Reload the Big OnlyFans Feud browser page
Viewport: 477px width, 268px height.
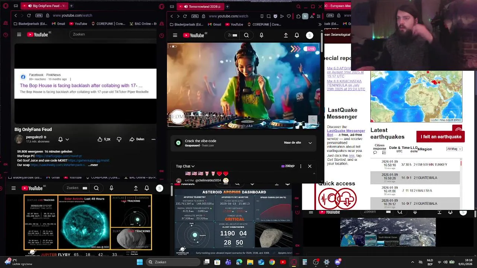(x=29, y=16)
